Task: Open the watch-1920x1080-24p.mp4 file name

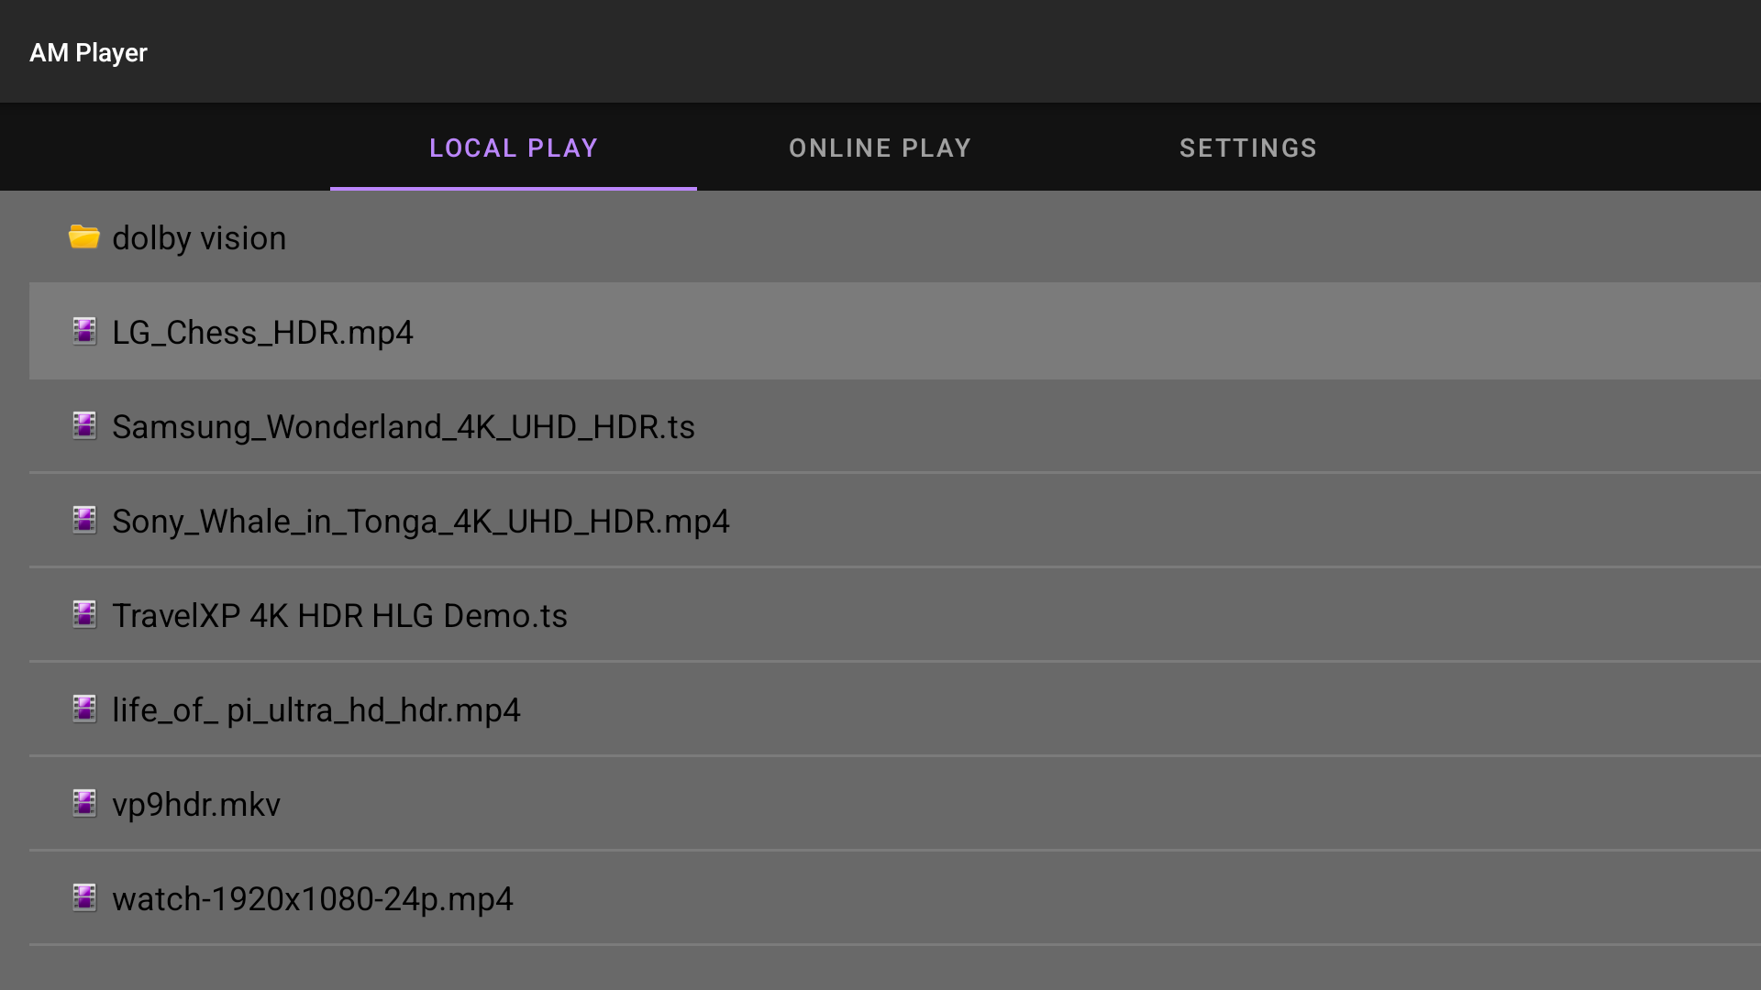Action: 313,899
